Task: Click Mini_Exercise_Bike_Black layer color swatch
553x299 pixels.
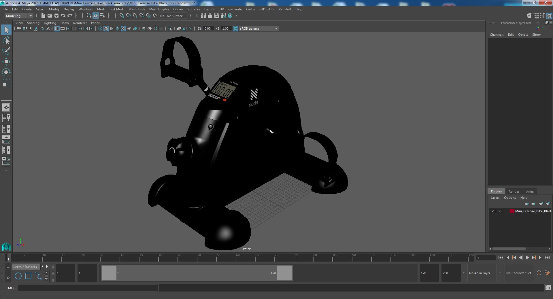Action: click(x=512, y=211)
